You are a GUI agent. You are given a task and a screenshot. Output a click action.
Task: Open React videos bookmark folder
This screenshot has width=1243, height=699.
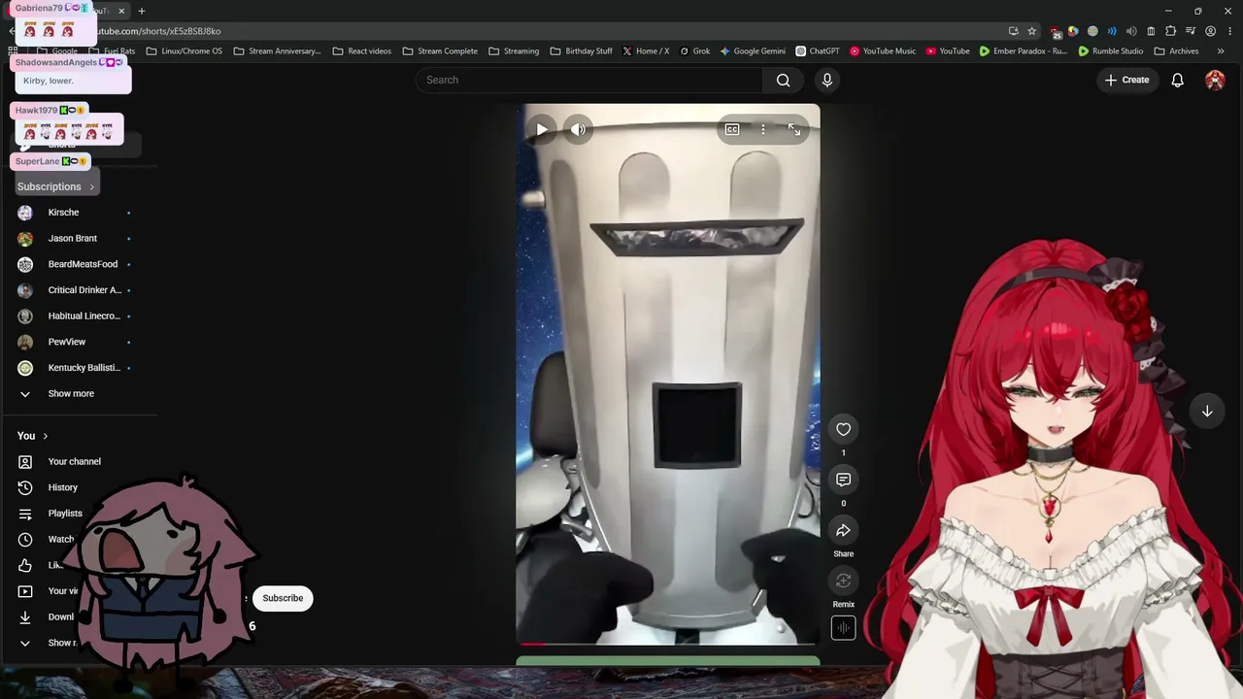(362, 51)
